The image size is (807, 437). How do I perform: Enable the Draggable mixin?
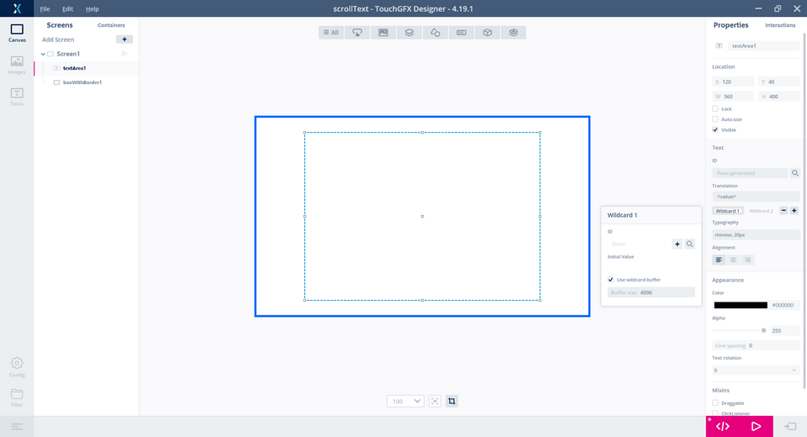715,403
